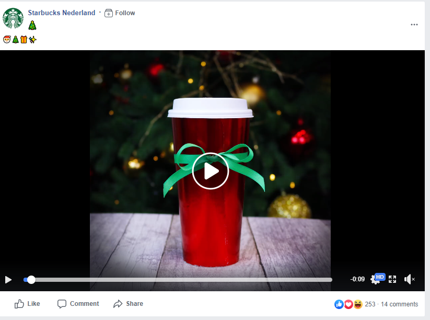Click the gift emoji in post text
The height and width of the screenshot is (320, 430).
[x=24, y=40]
